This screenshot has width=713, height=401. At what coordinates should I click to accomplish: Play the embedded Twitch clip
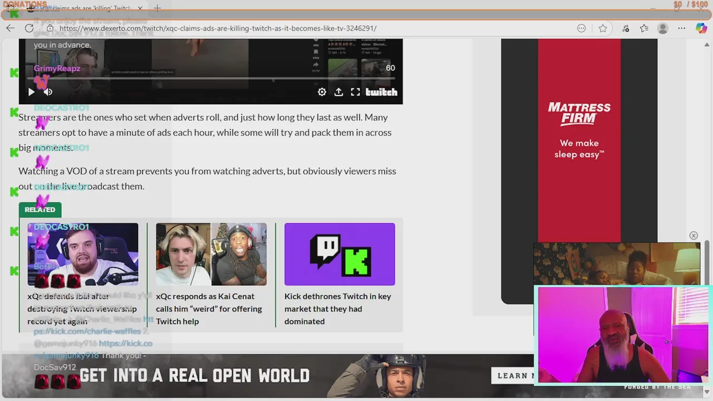click(x=31, y=92)
